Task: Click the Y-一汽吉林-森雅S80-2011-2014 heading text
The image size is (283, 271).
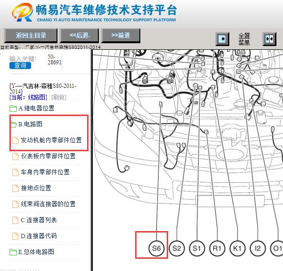Action: pyautogui.click(x=43, y=89)
